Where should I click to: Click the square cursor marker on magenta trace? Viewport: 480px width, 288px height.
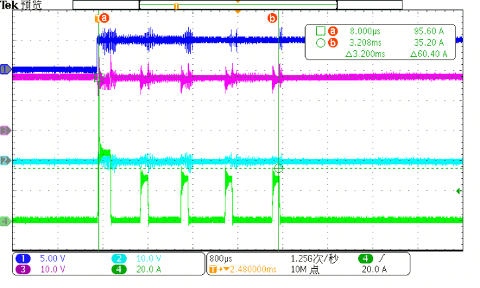tap(99, 77)
